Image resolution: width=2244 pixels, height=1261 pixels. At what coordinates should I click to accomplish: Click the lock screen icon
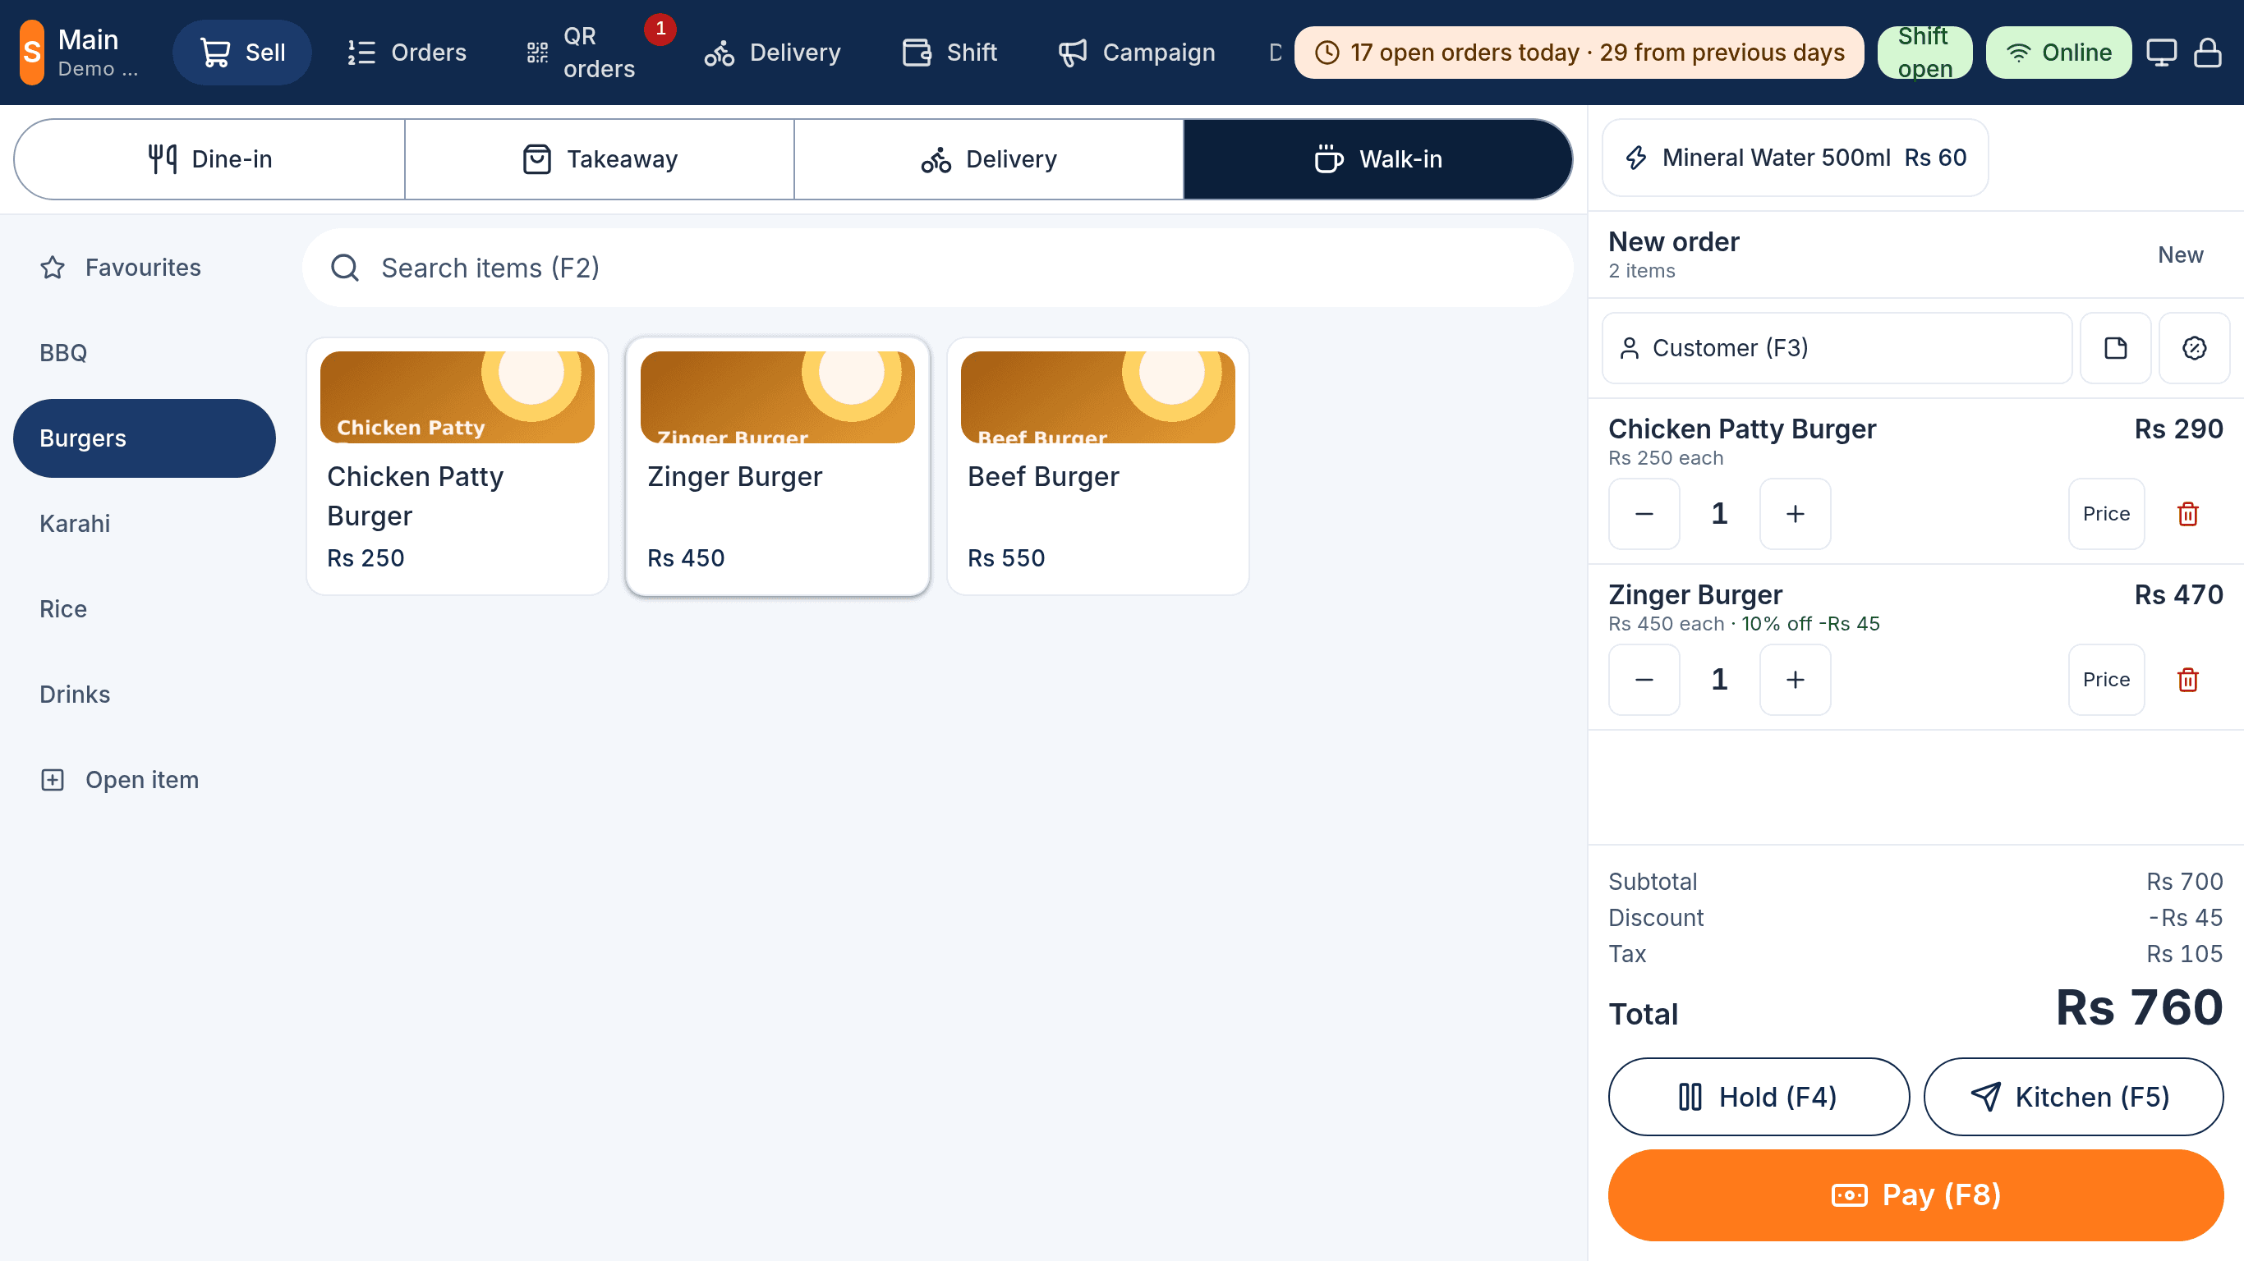pos(2207,53)
